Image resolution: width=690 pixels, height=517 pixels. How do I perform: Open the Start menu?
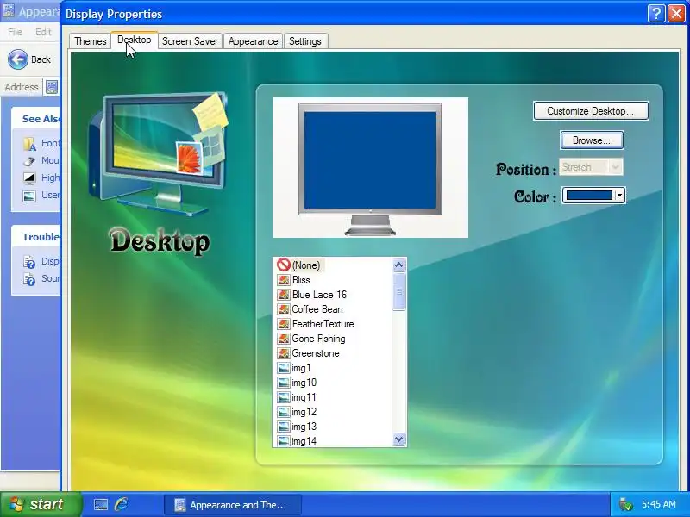[41, 504]
